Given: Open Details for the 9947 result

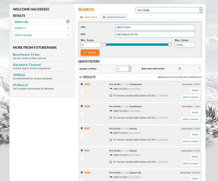Looking at the screenshot, I should tap(195, 134).
